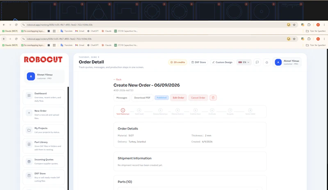Open the EN language dropdown

tap(244, 62)
